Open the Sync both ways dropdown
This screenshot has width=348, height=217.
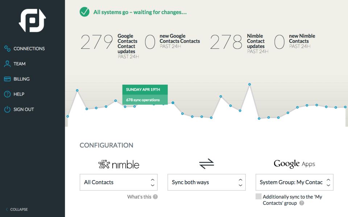207,182
